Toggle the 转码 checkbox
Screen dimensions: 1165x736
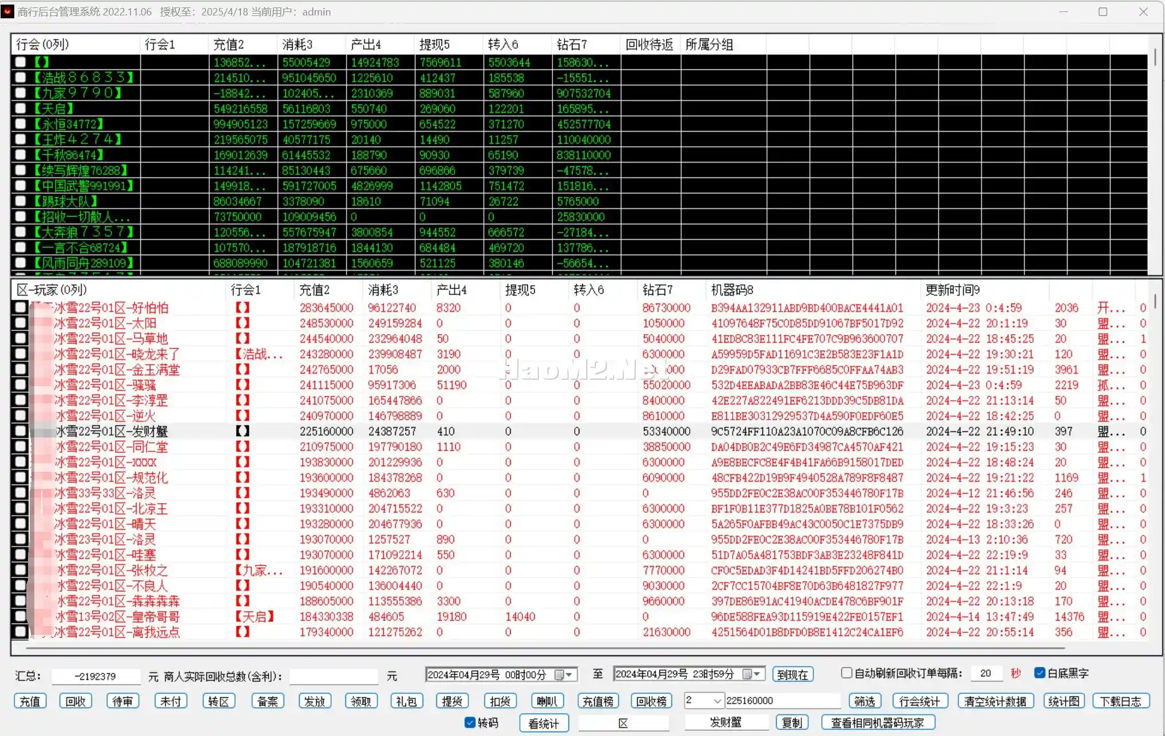(x=470, y=722)
